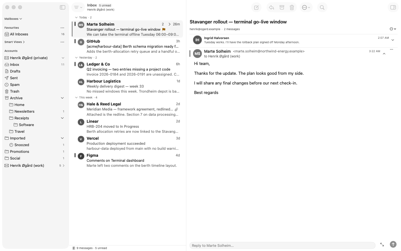Image resolution: width=401 pixels, height=251 pixels.
Task: Open the GitHub berth schema email
Action: [x=128, y=46]
